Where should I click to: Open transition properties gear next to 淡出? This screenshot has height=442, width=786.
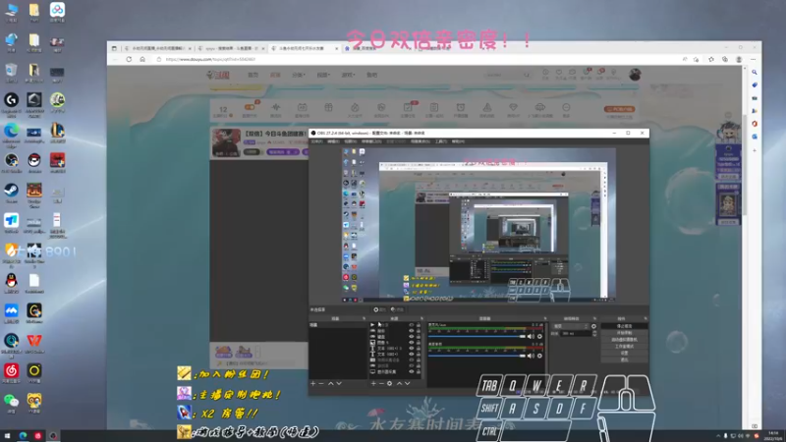[x=594, y=326]
